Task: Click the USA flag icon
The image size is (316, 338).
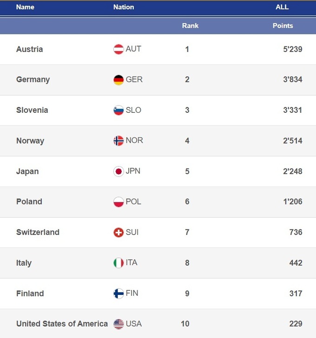Action: tap(118, 324)
